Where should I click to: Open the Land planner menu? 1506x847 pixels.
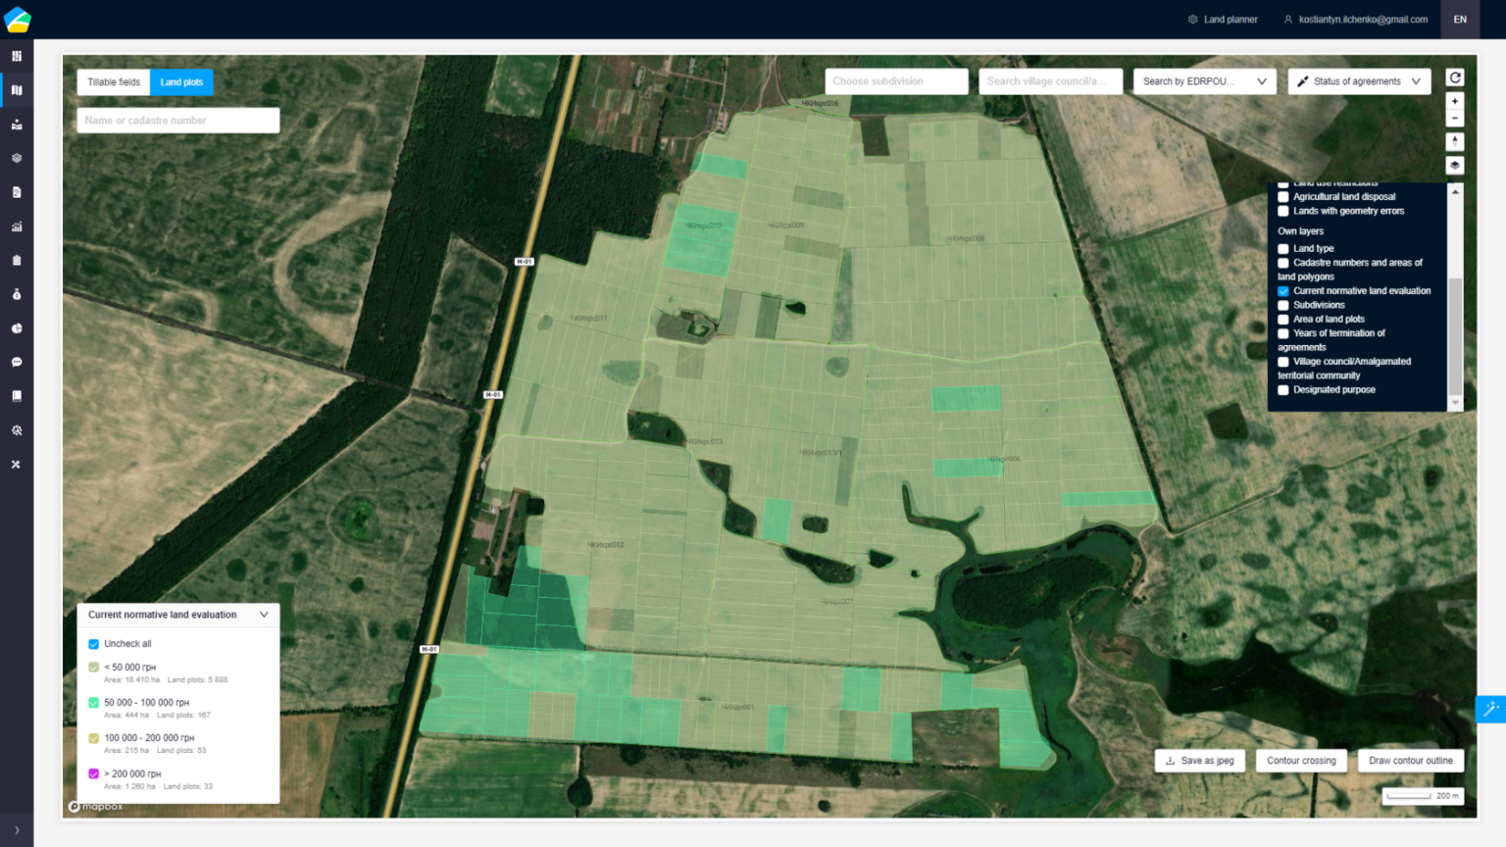click(x=1223, y=20)
